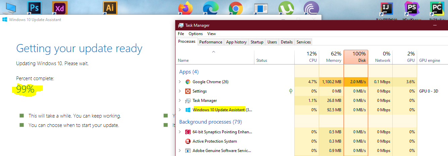
Task: Open the View menu in Task Manager
Action: pos(211,34)
